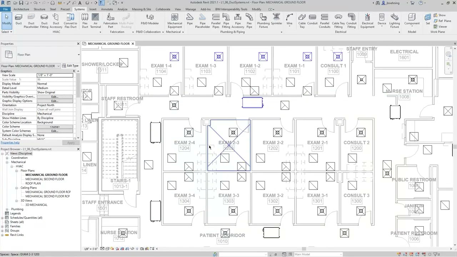
Task: Select the Flex Pipe tool
Action: coord(249,20)
